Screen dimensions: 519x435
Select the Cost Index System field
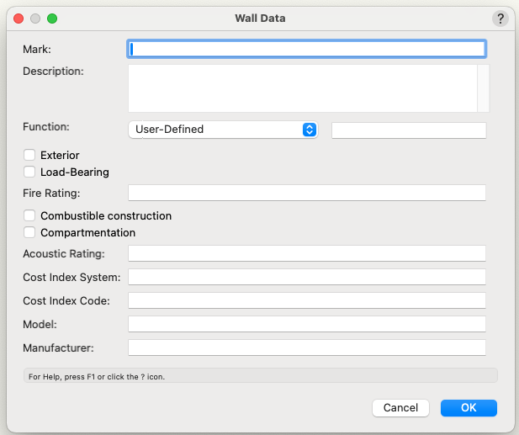(x=306, y=277)
